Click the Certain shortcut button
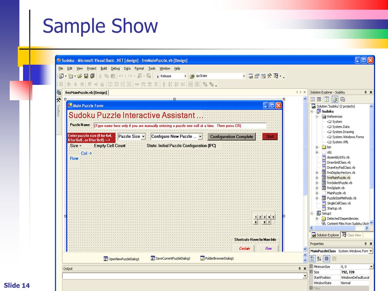The image size is (388, 291). pyautogui.click(x=245, y=248)
